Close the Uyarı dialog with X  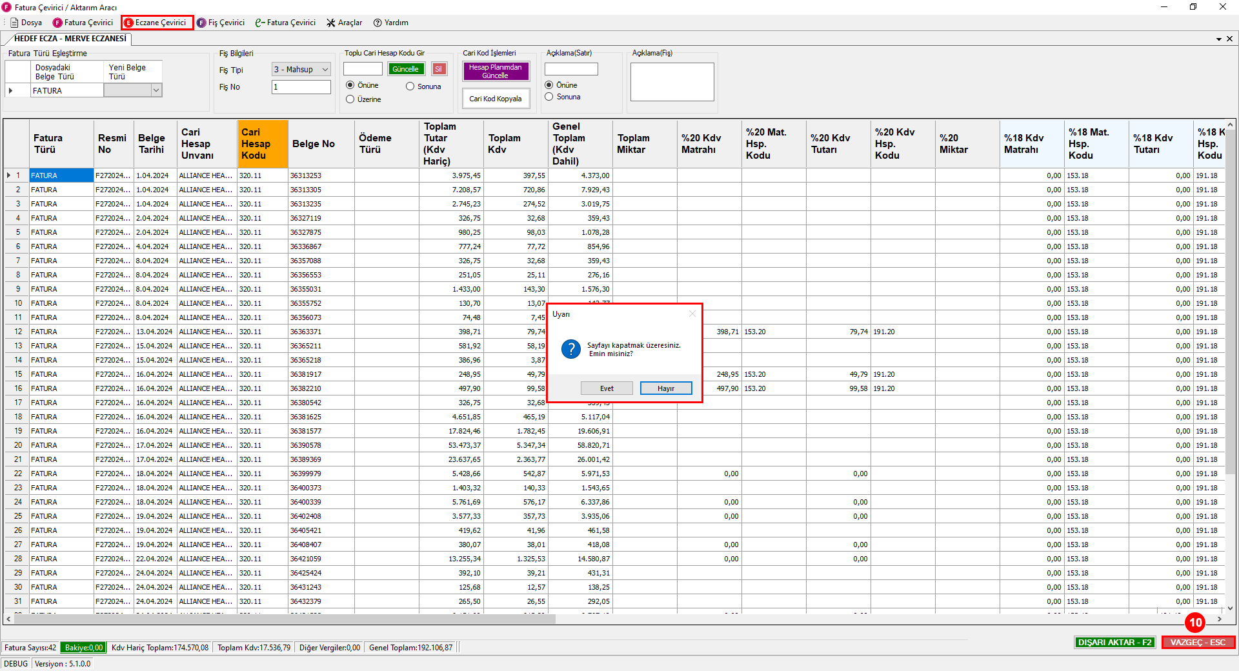(692, 314)
